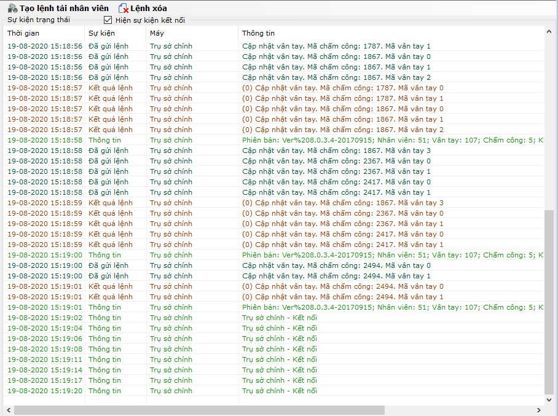The width and height of the screenshot is (558, 416).
Task: Click the horizontal scrollbar left arrow
Action: coord(8,410)
